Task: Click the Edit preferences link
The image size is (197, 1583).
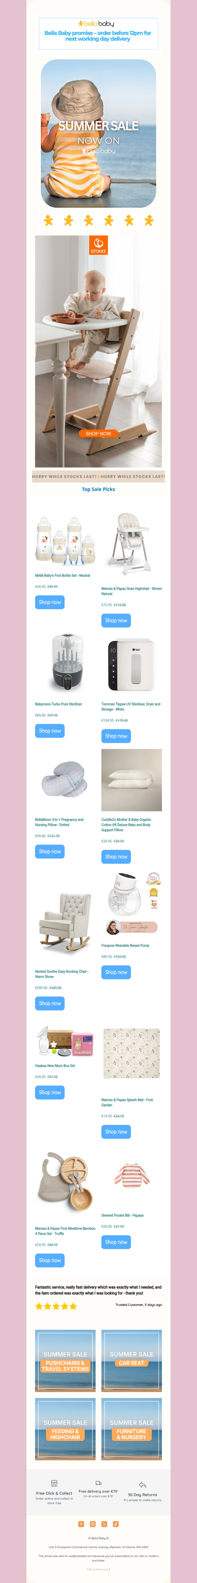Action: coord(98,1570)
